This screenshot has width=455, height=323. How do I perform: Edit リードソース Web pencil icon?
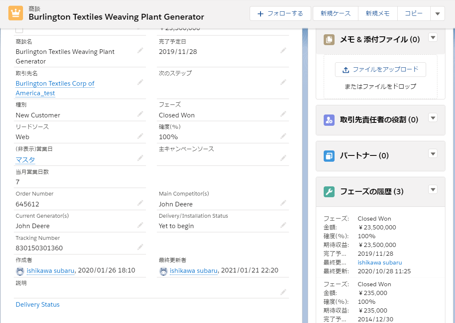point(140,136)
